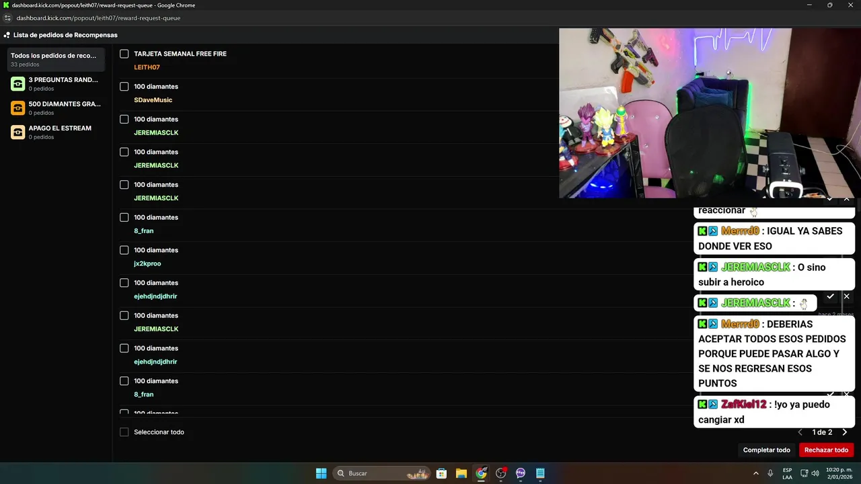
Task: Check the jx2kproo 100 diamantes request
Action: coord(124,250)
